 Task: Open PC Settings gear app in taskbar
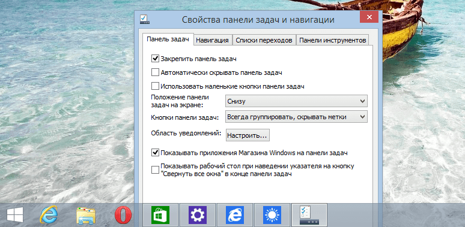point(198,215)
